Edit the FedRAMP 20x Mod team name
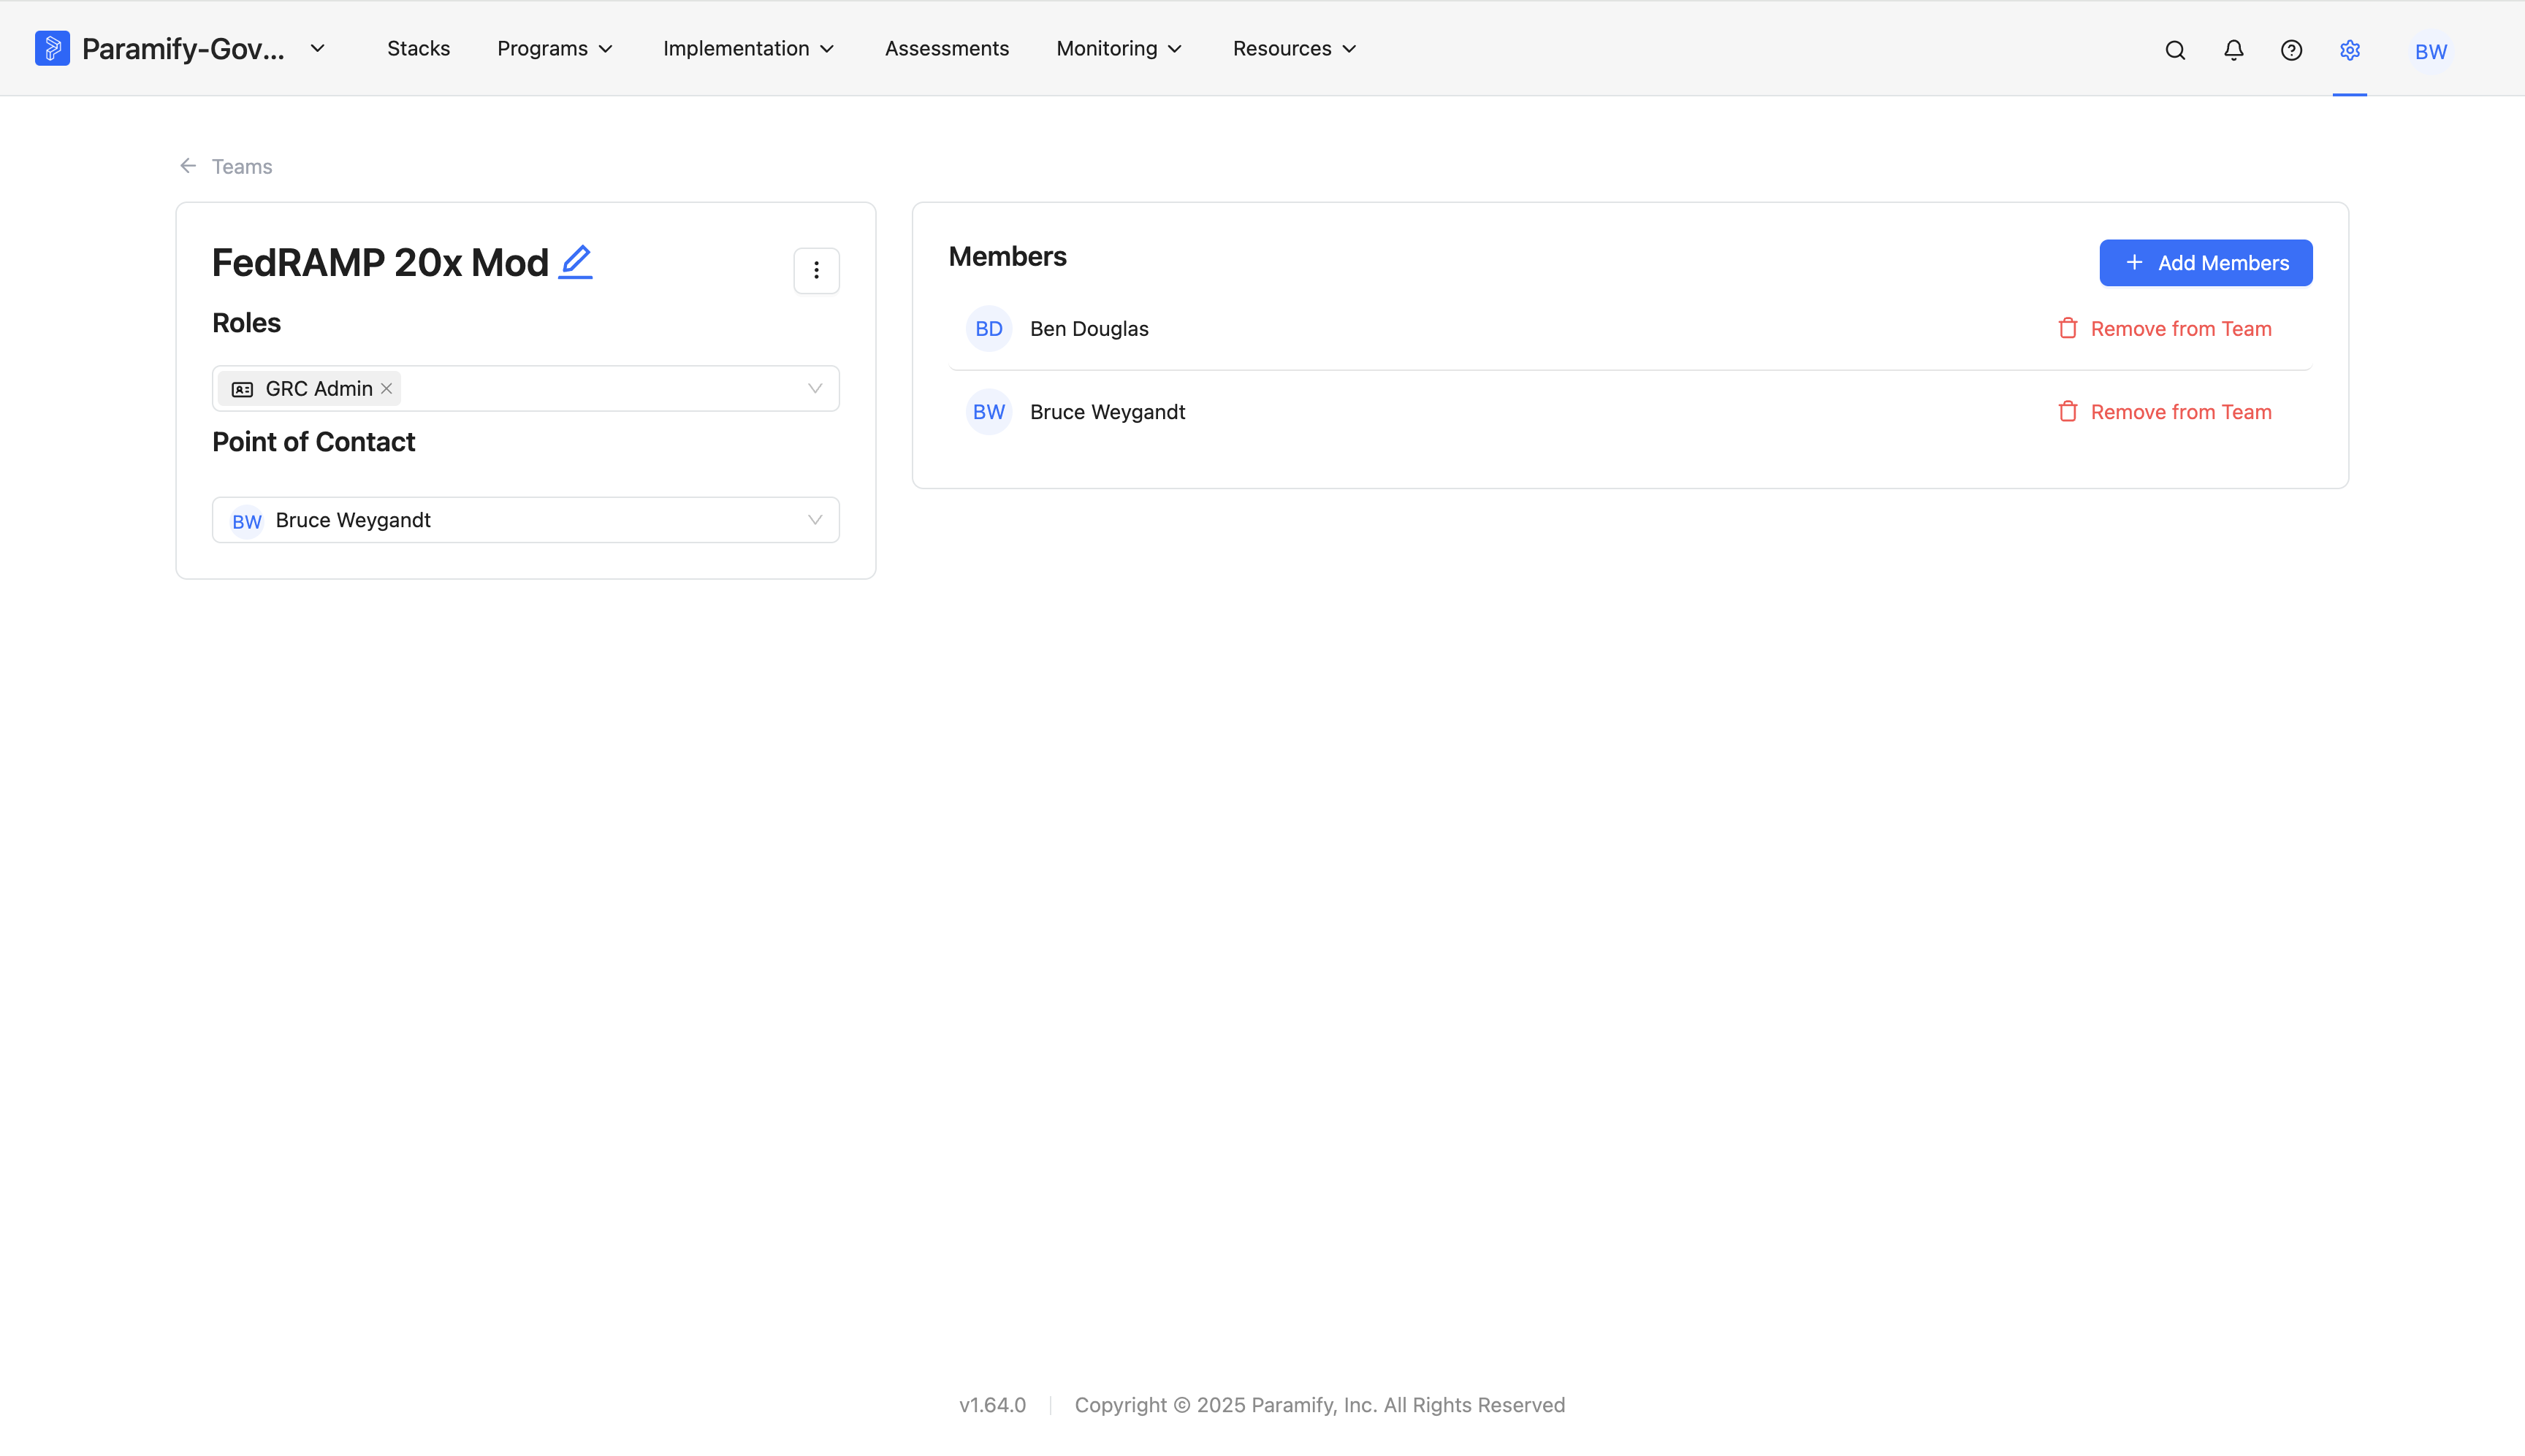This screenshot has width=2525, height=1456. [575, 262]
